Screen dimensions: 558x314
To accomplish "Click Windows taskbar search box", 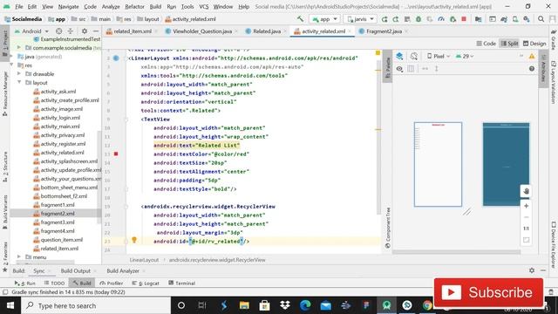I will click(x=96, y=305).
